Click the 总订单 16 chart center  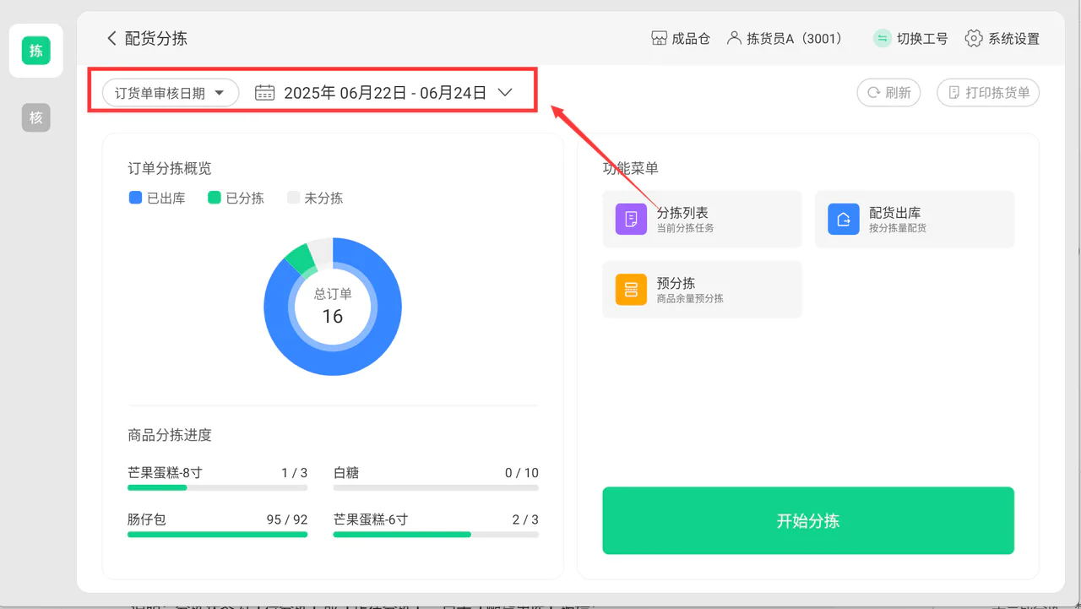click(x=333, y=307)
